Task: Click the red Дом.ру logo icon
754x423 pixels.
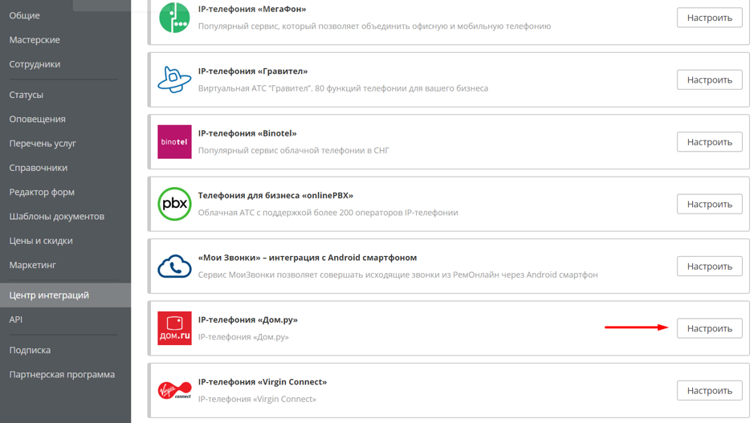Action: pos(174,328)
